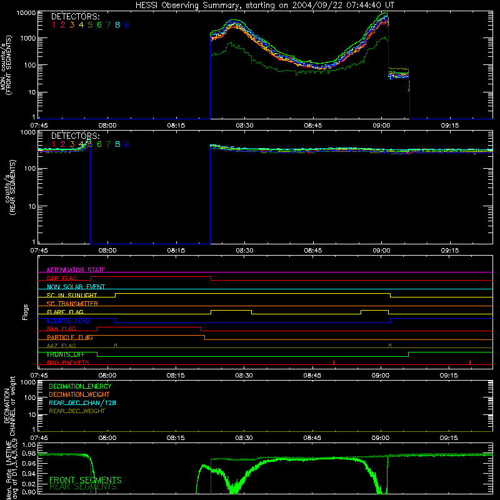Click the 0.92 label on livetime axis
The image size is (500, 500).
click(29, 483)
